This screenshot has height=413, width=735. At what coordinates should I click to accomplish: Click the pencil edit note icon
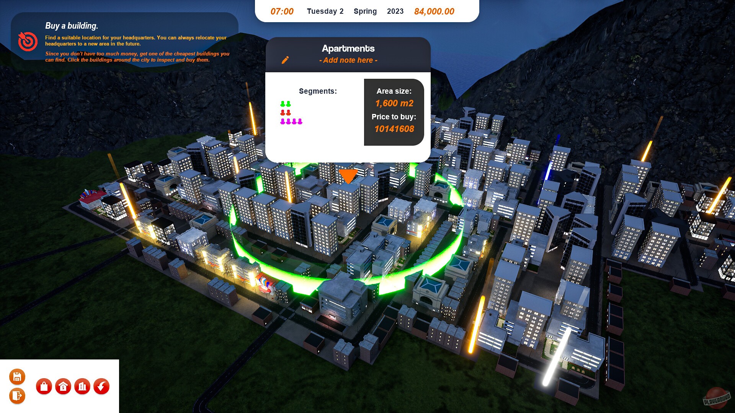coord(285,60)
